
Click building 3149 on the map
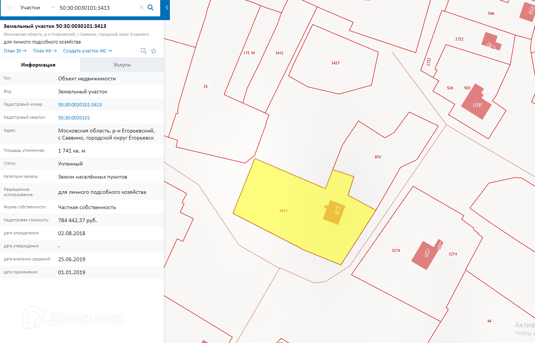[492, 41]
